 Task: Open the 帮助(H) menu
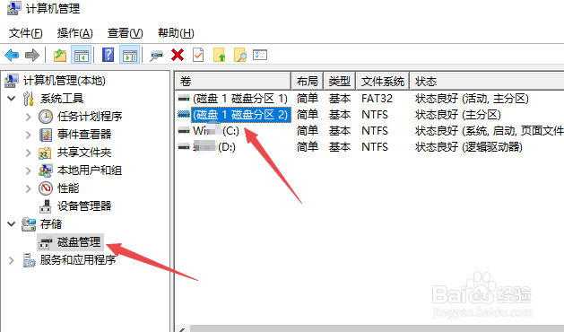[x=176, y=33]
